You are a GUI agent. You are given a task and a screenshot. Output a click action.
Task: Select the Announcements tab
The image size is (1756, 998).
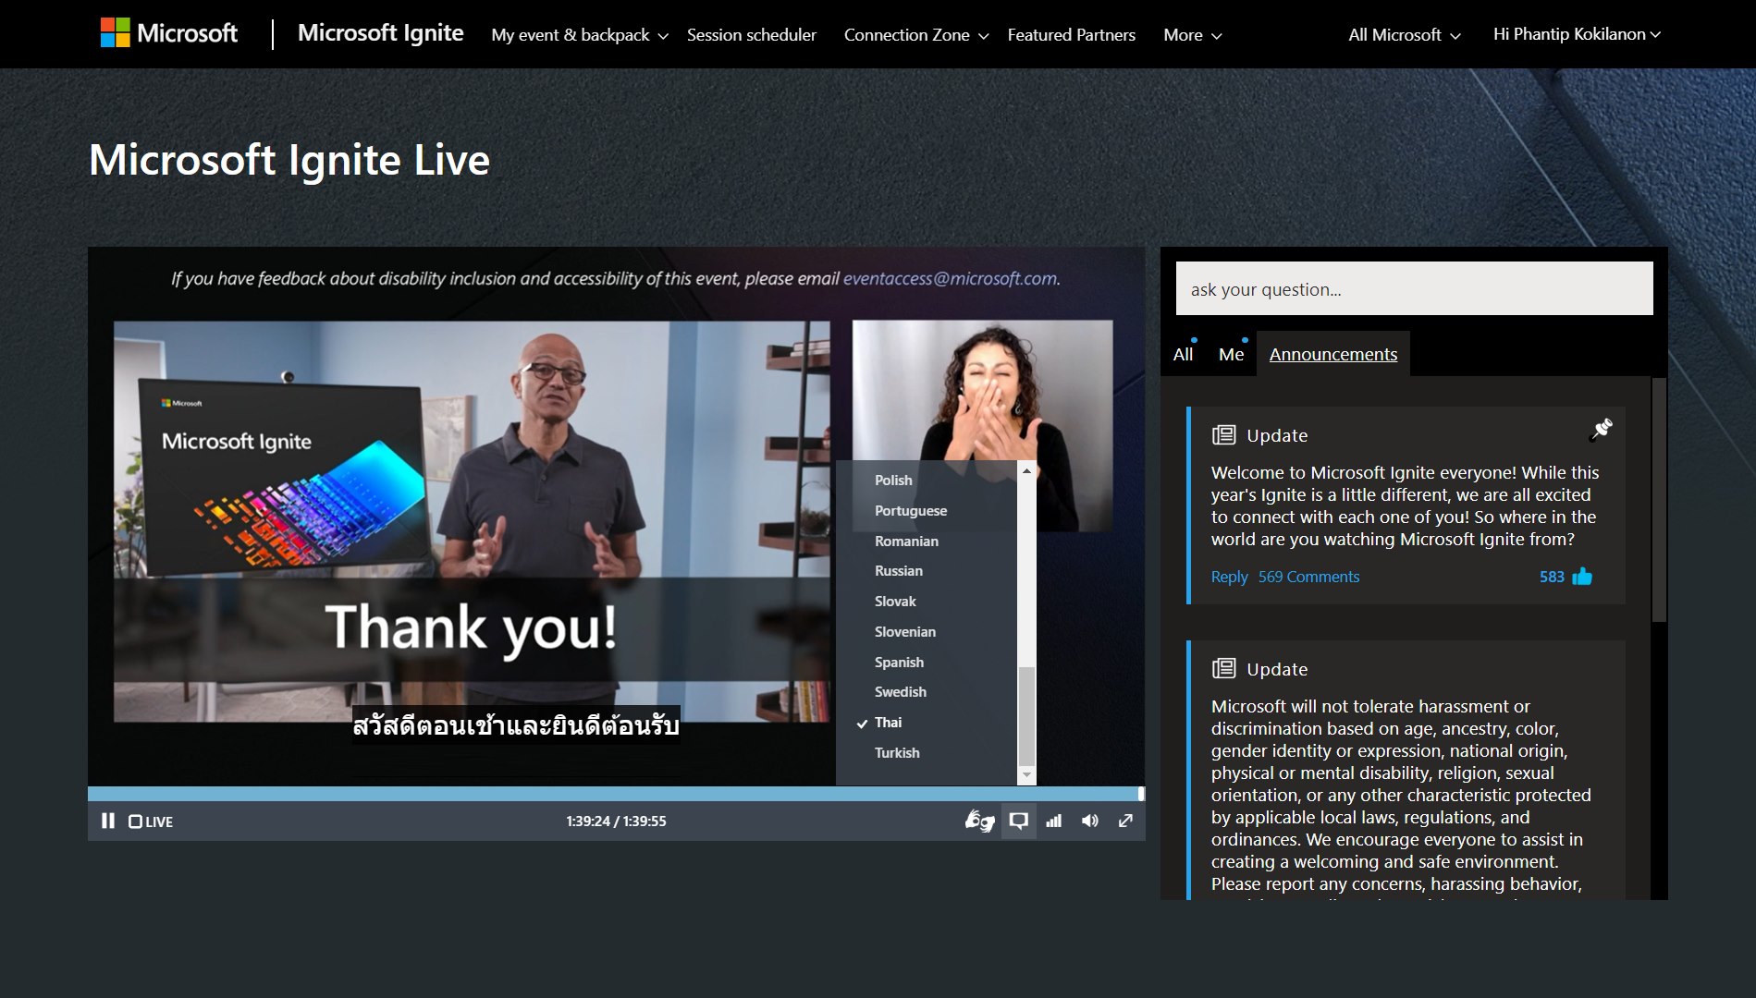tap(1333, 354)
